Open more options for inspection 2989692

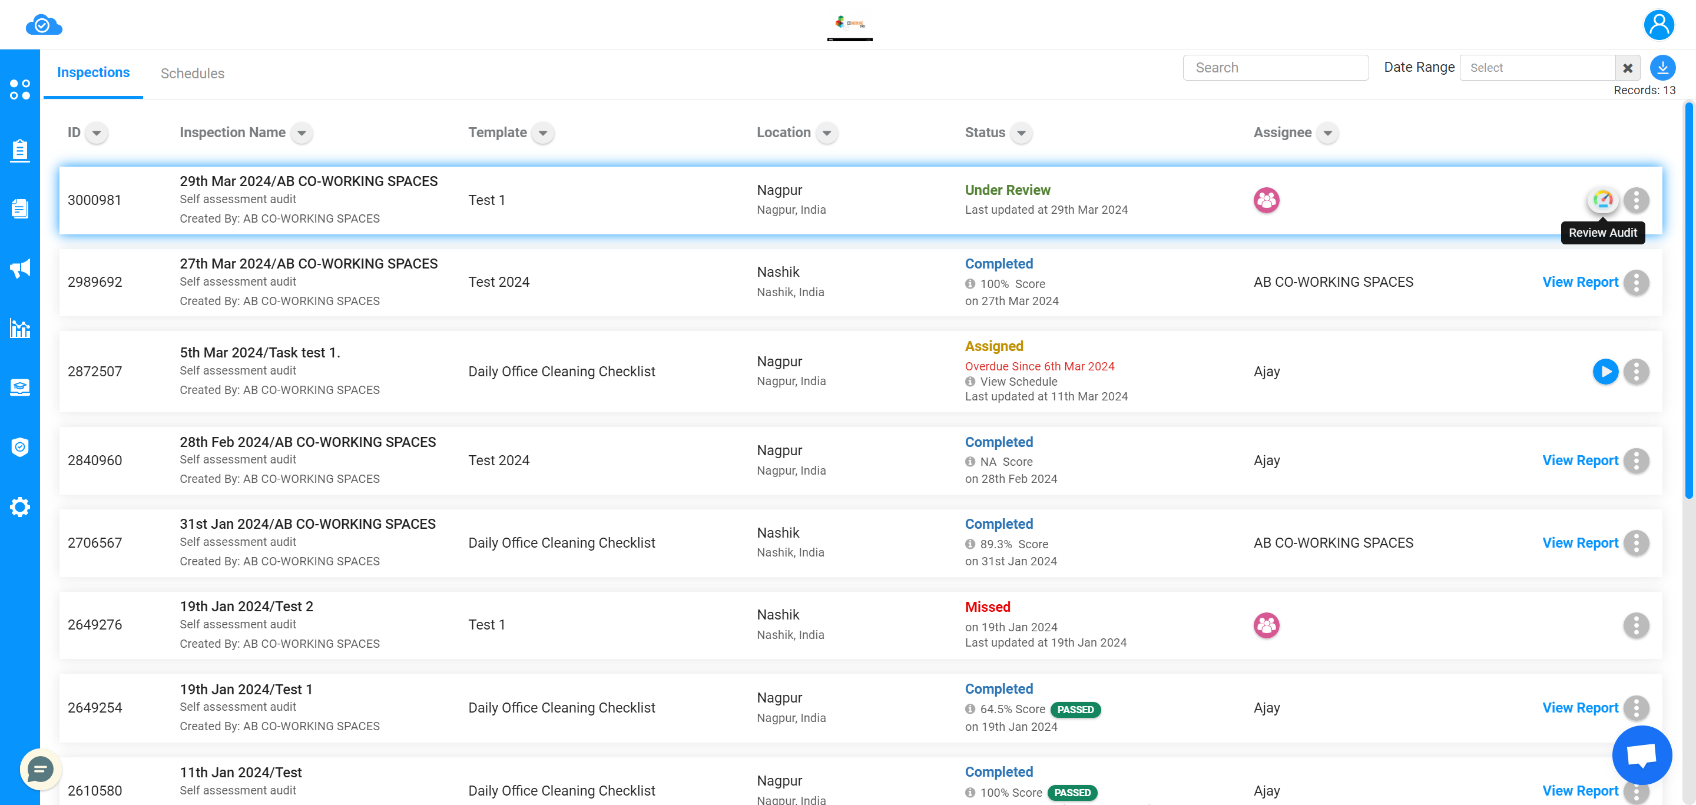pyautogui.click(x=1636, y=283)
